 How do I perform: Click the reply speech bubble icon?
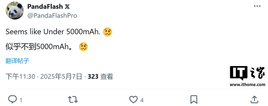coord(12,99)
